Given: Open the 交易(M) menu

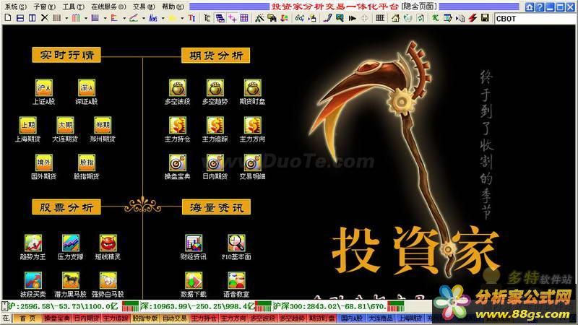Looking at the screenshot, I should tap(144, 6).
